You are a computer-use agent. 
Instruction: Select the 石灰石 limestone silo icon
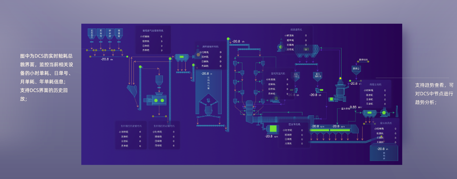coord(92,34)
